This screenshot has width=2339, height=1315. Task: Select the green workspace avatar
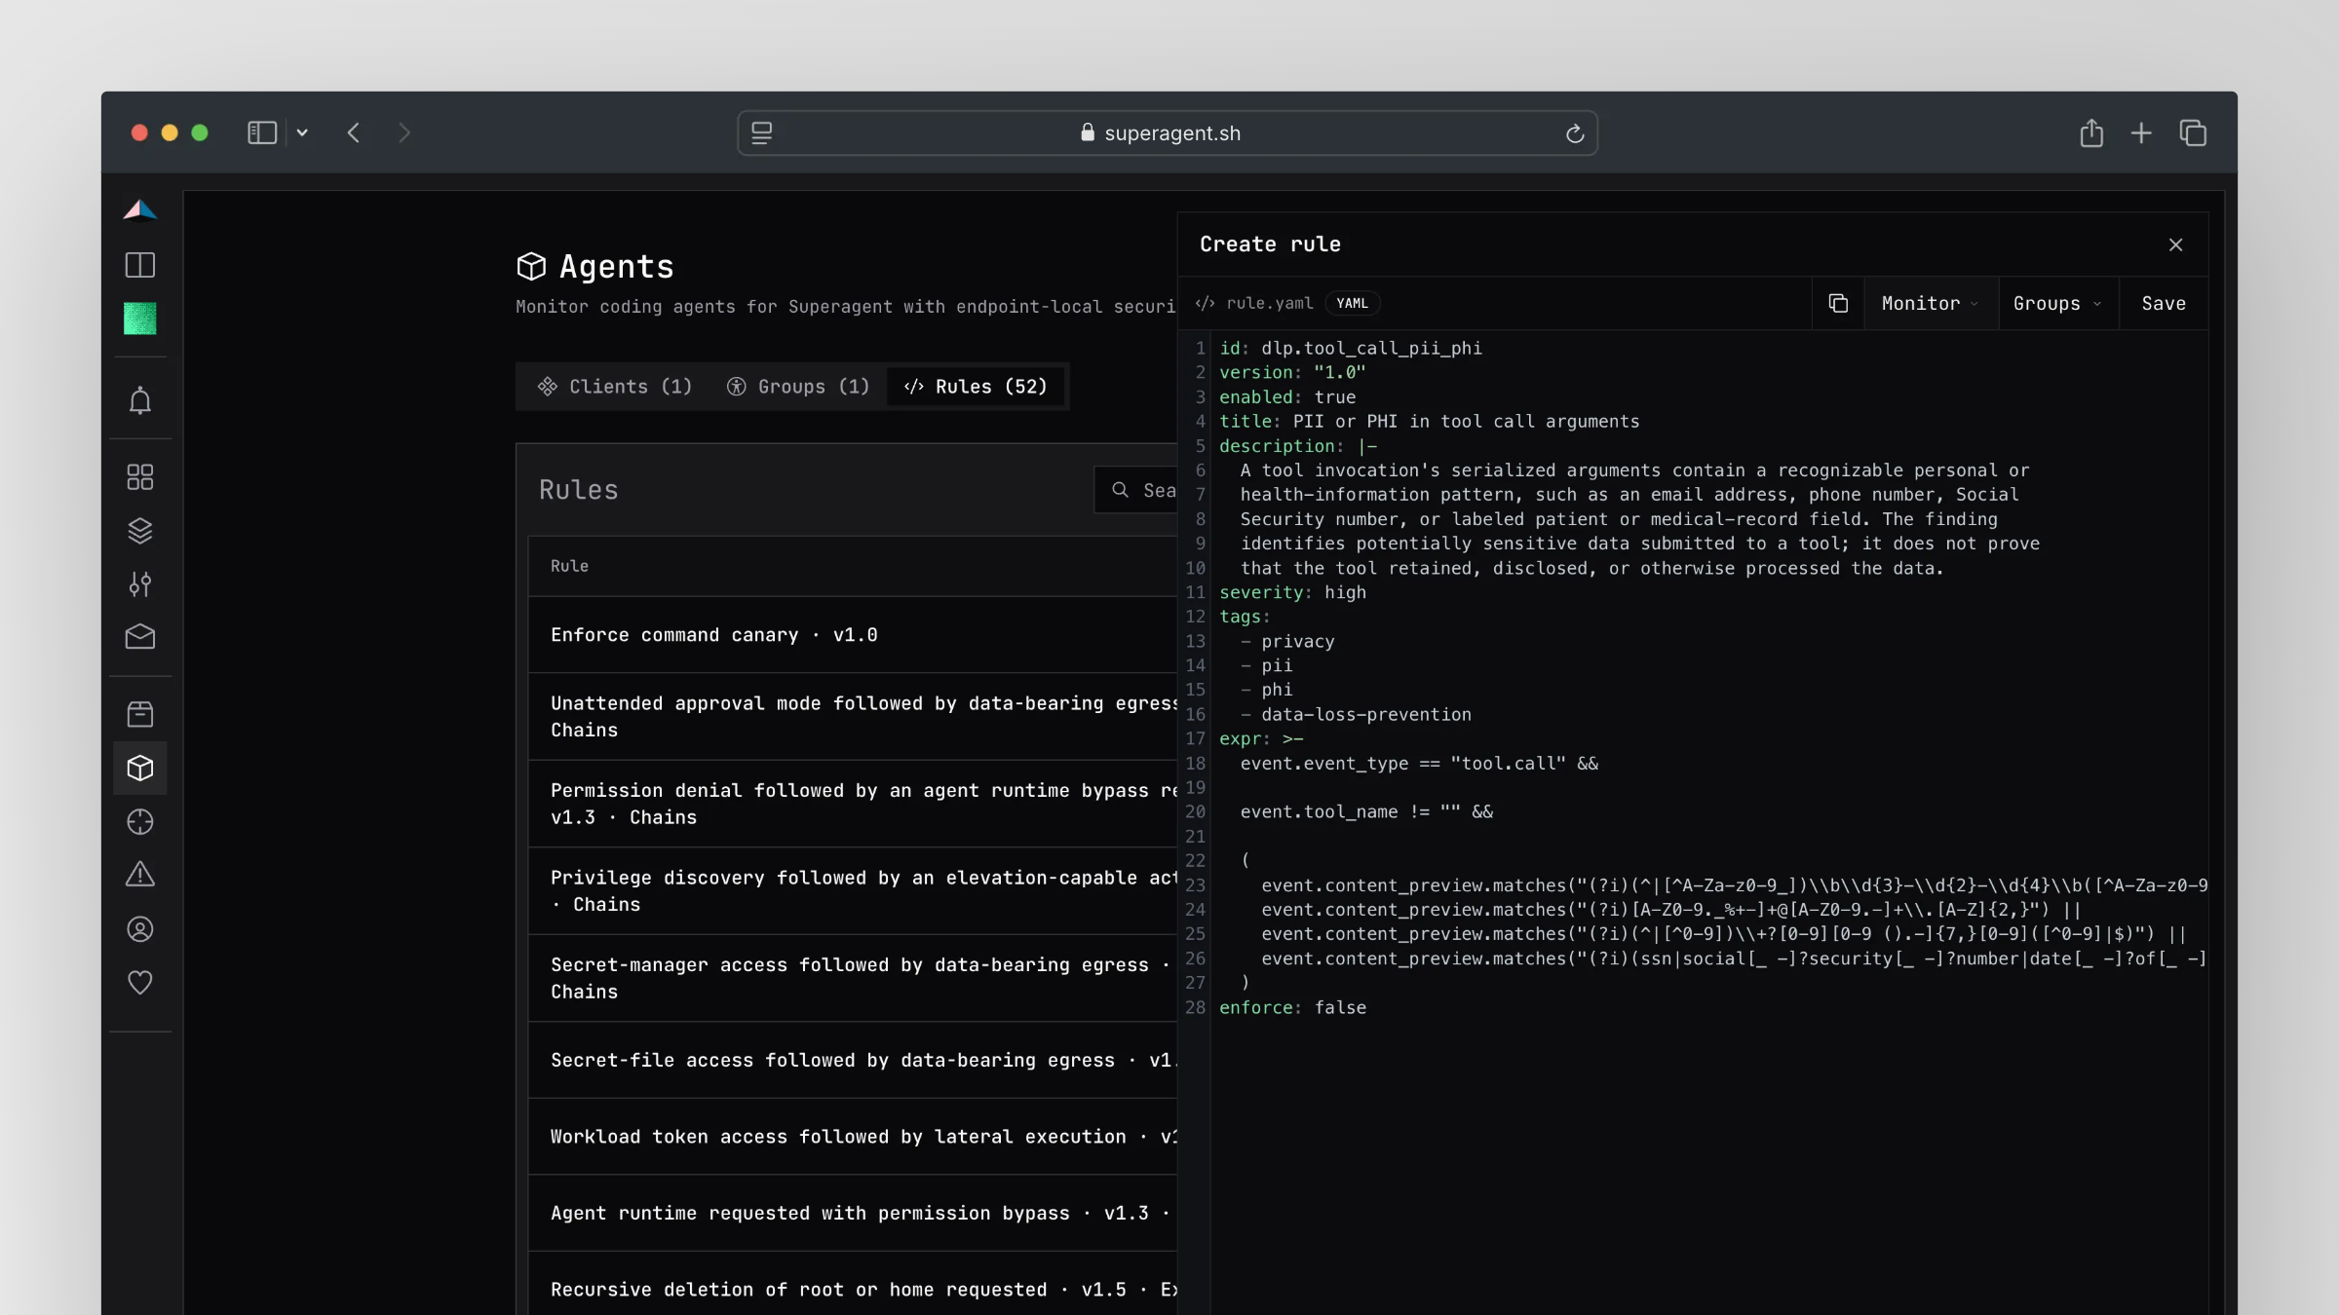pos(140,319)
